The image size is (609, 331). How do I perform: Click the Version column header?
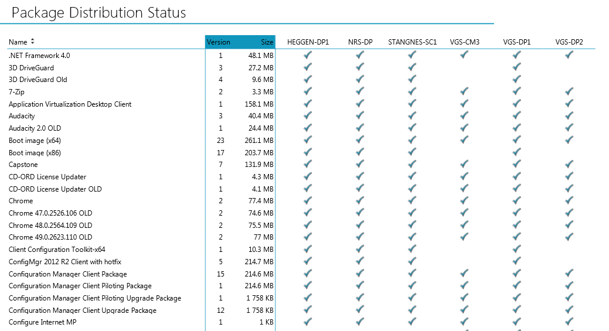[x=218, y=42]
